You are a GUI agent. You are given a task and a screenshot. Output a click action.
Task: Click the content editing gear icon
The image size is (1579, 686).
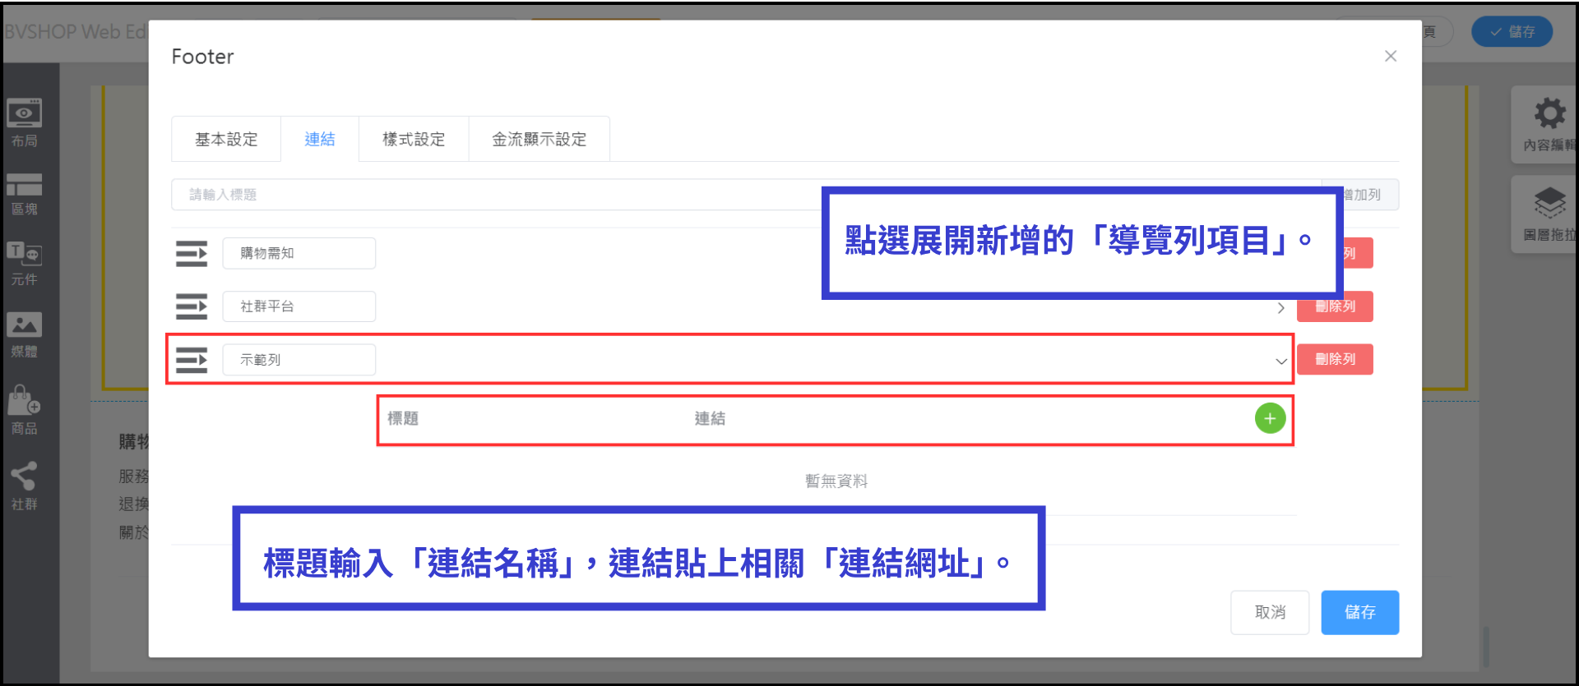tap(1550, 113)
